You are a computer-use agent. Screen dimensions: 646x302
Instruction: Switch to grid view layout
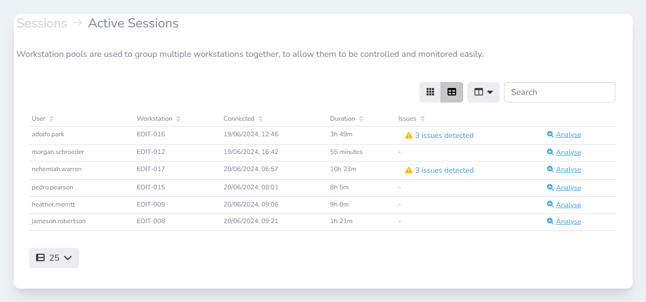430,92
